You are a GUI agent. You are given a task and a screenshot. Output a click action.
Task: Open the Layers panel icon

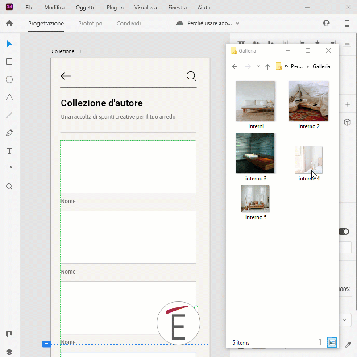tap(9, 352)
